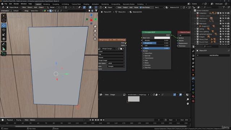Open the Tool properties tab
This screenshot has height=130, width=231.
tap(193, 51)
